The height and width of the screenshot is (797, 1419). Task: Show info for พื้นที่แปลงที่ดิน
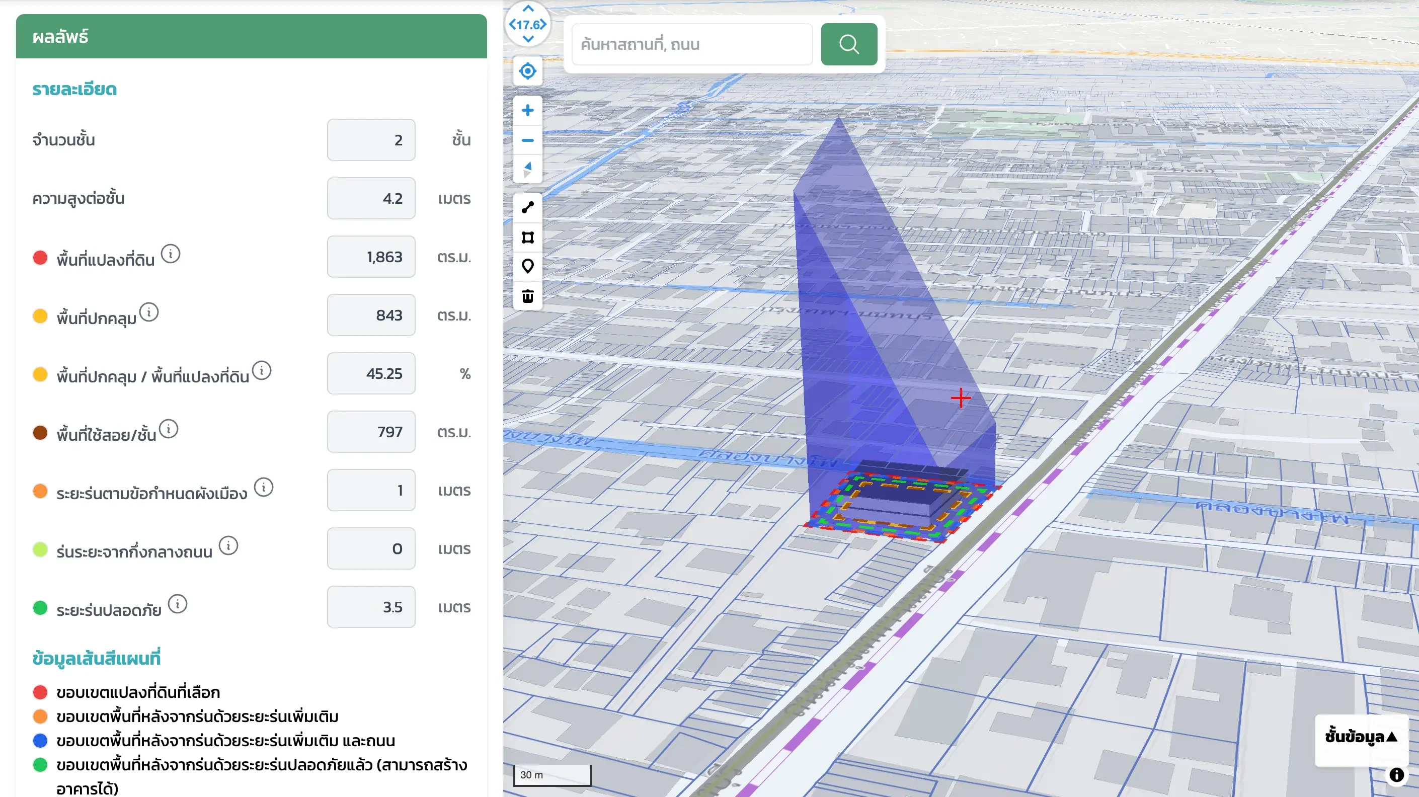pyautogui.click(x=171, y=254)
